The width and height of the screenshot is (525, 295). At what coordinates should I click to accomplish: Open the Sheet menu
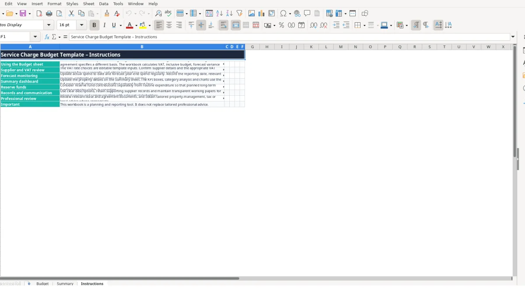pyautogui.click(x=89, y=3)
